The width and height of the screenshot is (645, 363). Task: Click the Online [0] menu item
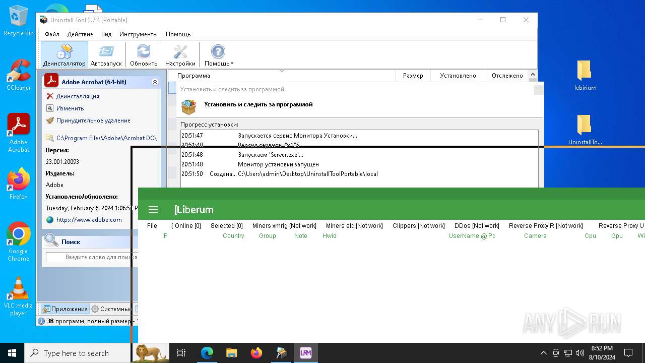[186, 226]
